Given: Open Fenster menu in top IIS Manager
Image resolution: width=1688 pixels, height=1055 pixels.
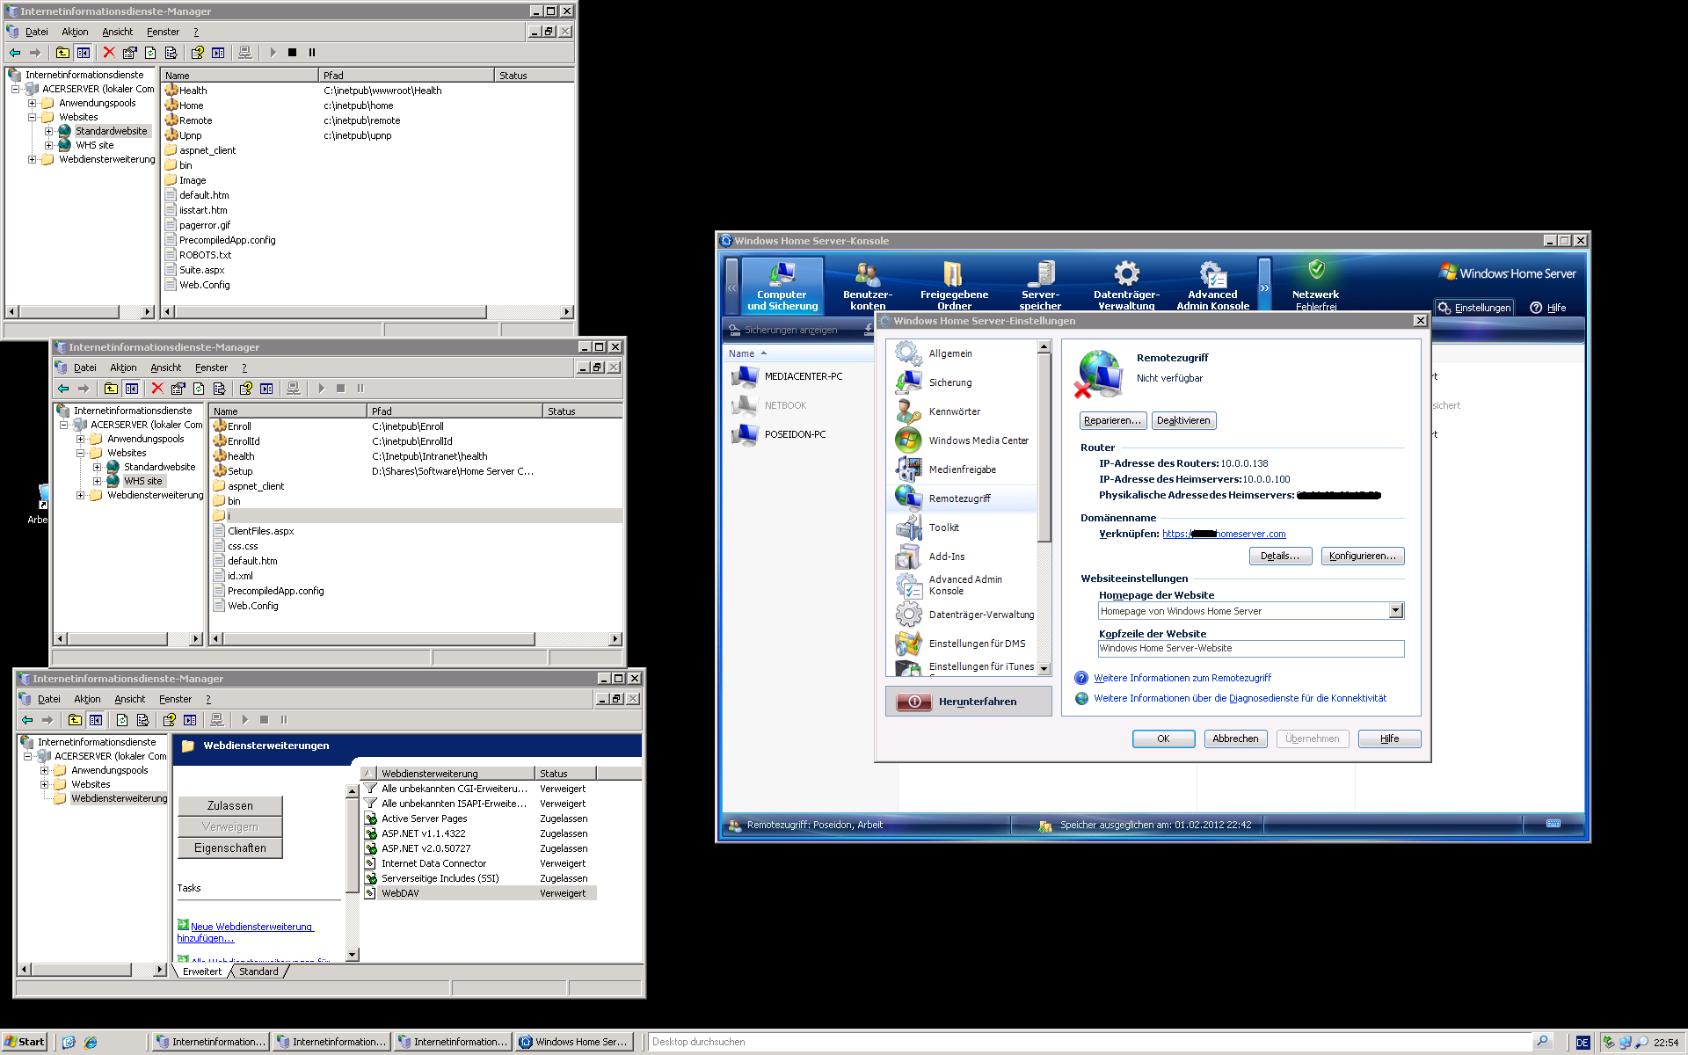Looking at the screenshot, I should point(164,32).
